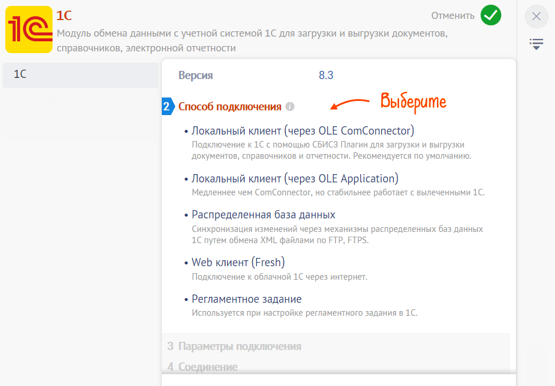Pick the Web клиент (Fresh) option
Image resolution: width=555 pixels, height=386 pixels.
(x=238, y=263)
